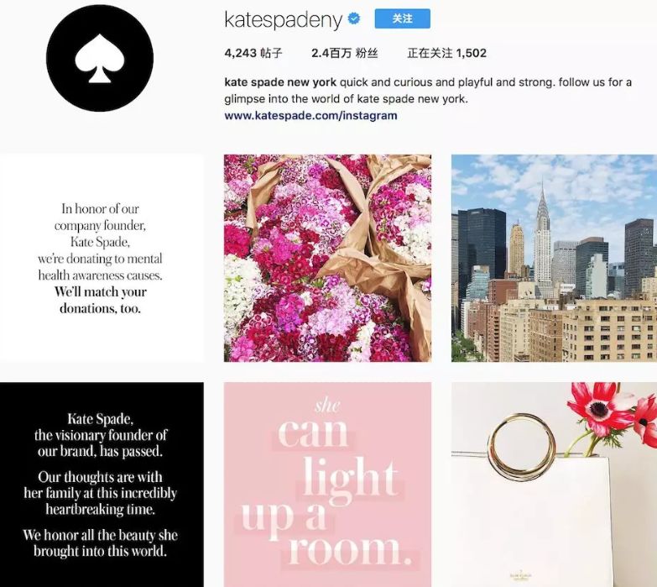Open the pink flower bouquets photo
Screen dimensions: 657x587
pyautogui.click(x=328, y=259)
